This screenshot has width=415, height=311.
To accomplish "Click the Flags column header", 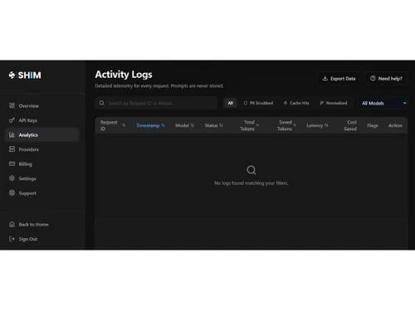I will [x=373, y=125].
